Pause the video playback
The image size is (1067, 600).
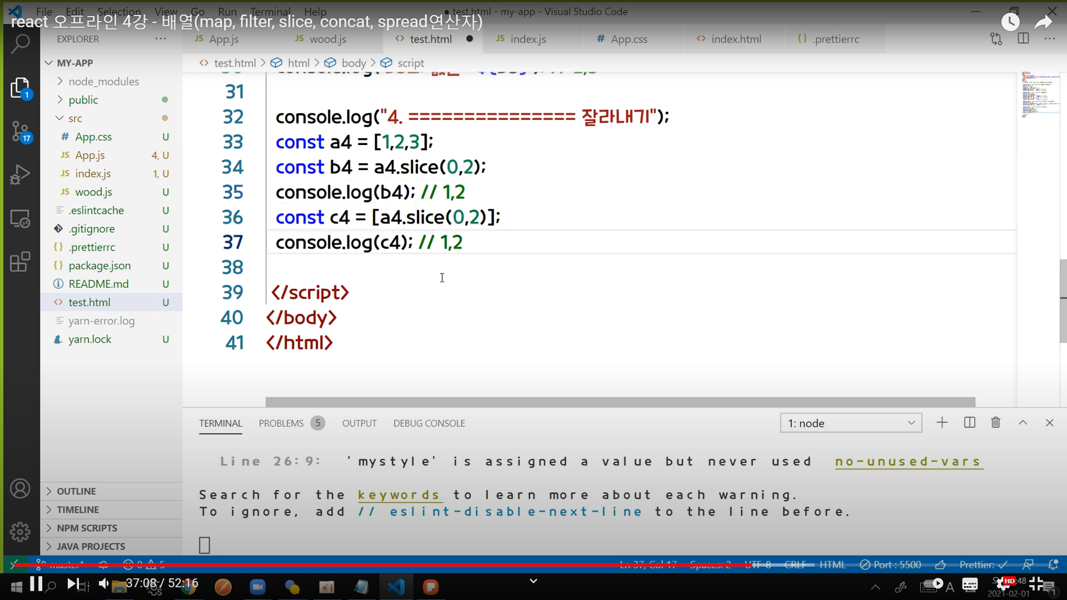tap(36, 584)
